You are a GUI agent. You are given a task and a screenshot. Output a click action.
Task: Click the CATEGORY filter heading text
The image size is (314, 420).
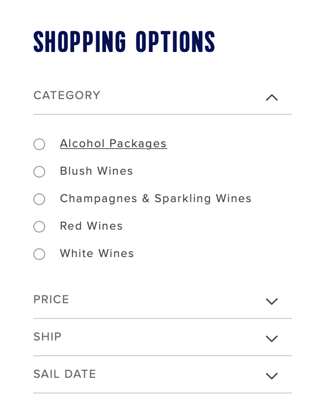(67, 95)
